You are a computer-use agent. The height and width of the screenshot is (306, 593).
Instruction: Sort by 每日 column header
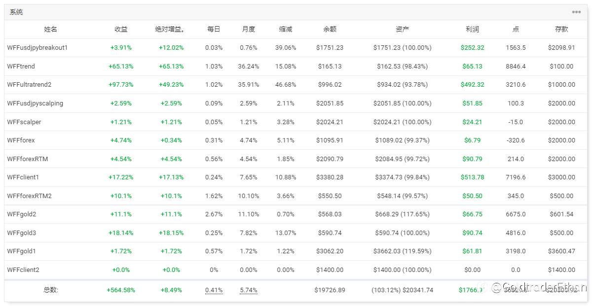[x=214, y=30]
